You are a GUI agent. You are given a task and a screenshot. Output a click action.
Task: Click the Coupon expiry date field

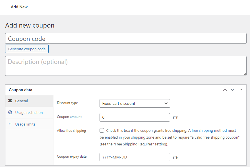[x=135, y=157]
